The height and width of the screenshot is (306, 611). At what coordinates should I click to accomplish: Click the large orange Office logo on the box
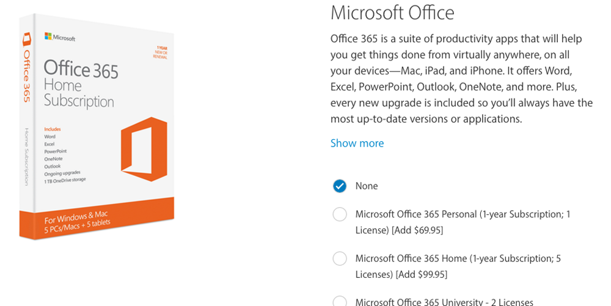click(x=144, y=148)
